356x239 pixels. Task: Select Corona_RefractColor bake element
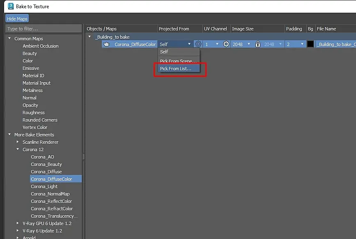[x=52, y=209]
